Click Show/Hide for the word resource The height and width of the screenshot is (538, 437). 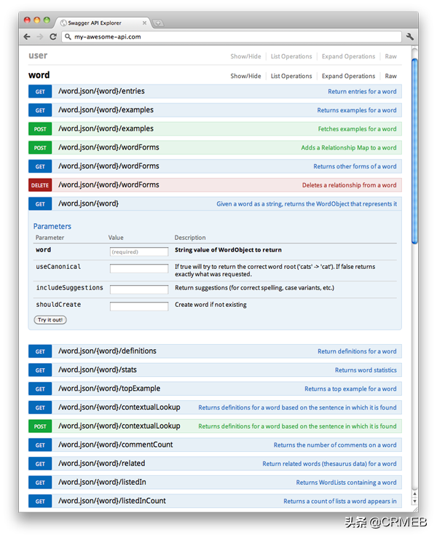coord(245,76)
